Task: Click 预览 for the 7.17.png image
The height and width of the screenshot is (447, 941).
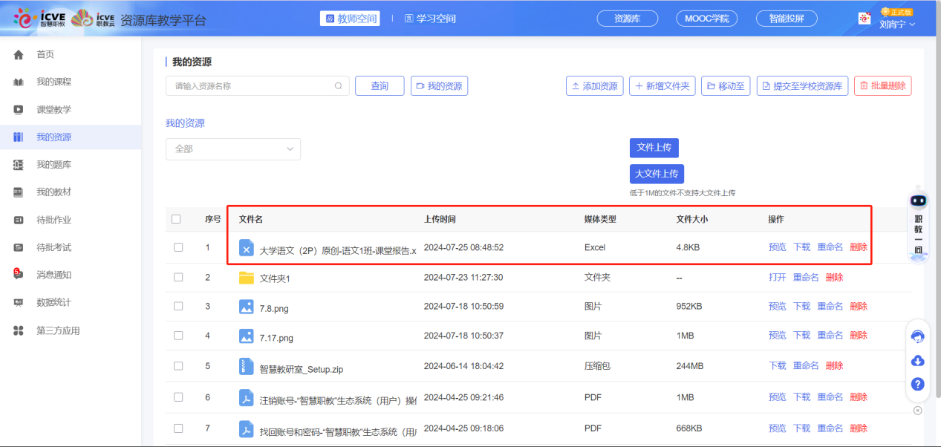Action: pos(777,335)
